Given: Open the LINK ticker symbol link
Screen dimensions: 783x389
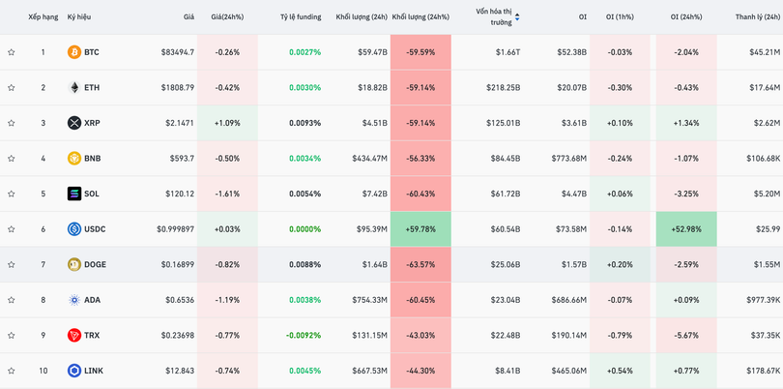Looking at the screenshot, I should (94, 371).
